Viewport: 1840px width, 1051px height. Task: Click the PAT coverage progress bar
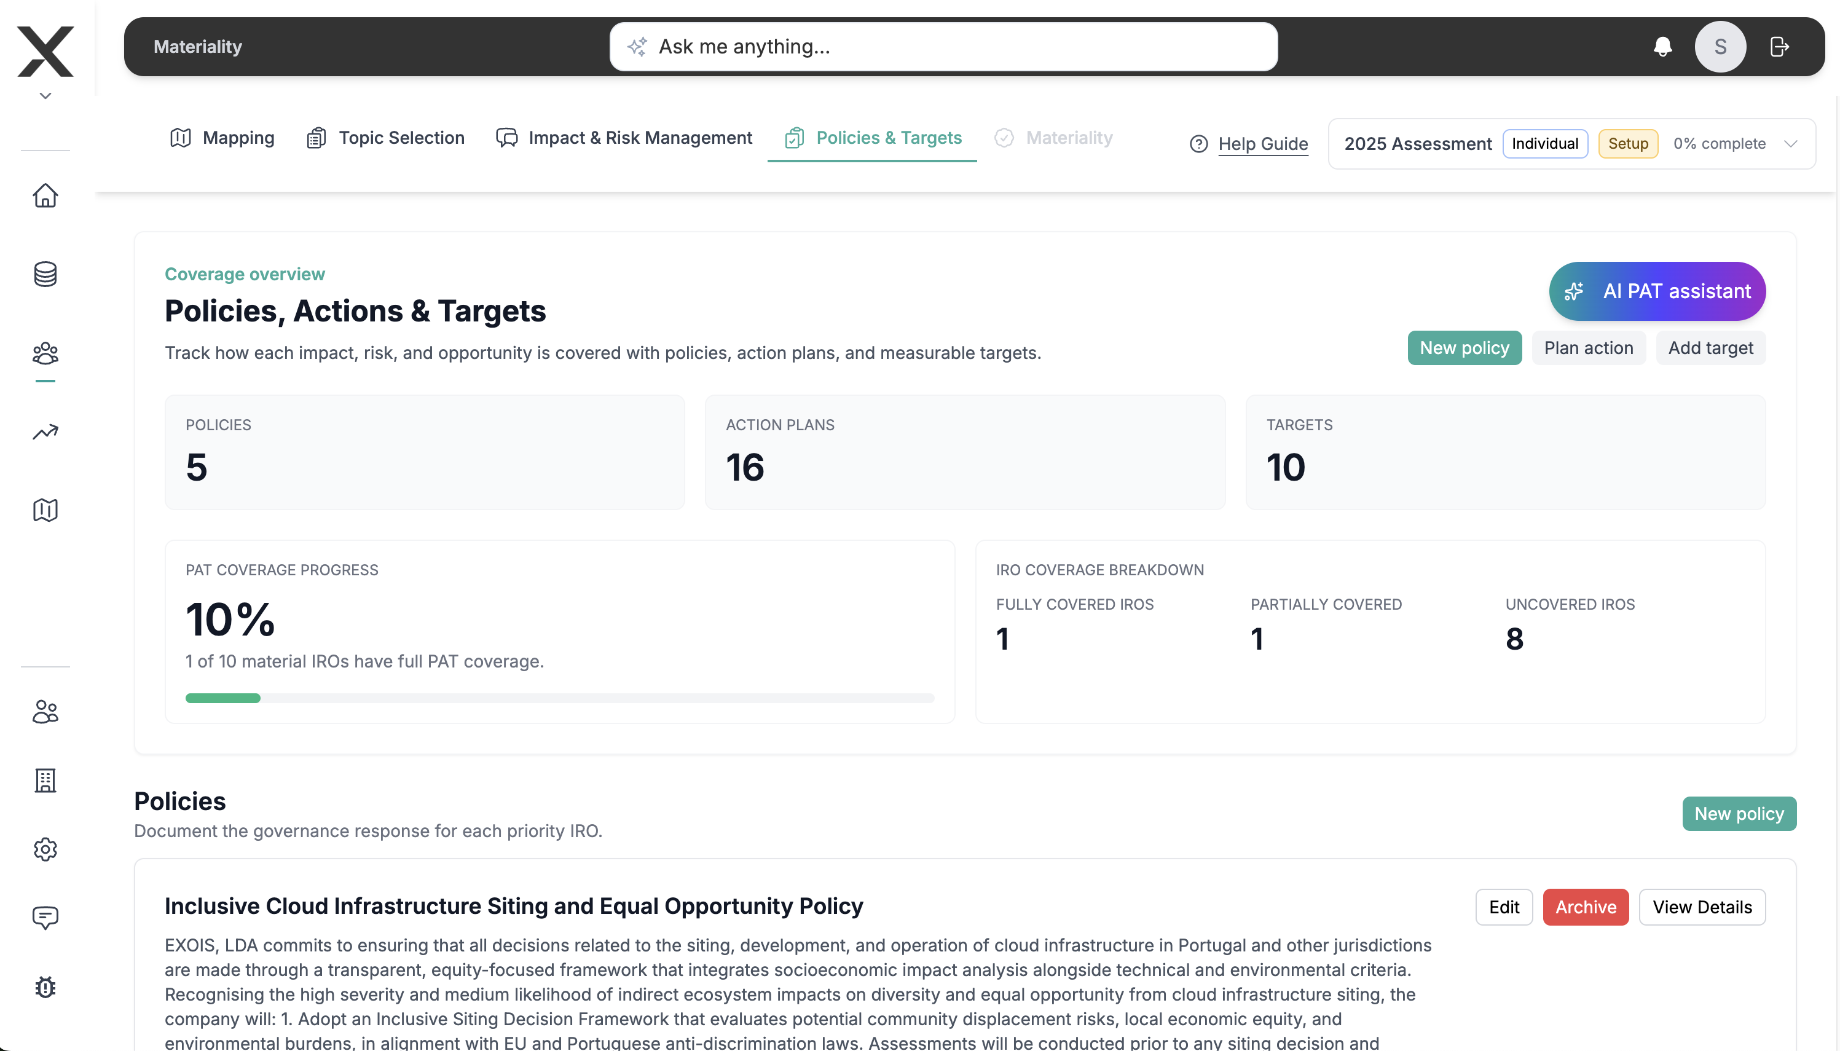pos(559,698)
